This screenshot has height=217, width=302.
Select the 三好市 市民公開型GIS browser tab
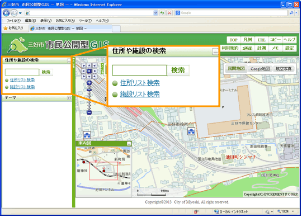coord(70,29)
